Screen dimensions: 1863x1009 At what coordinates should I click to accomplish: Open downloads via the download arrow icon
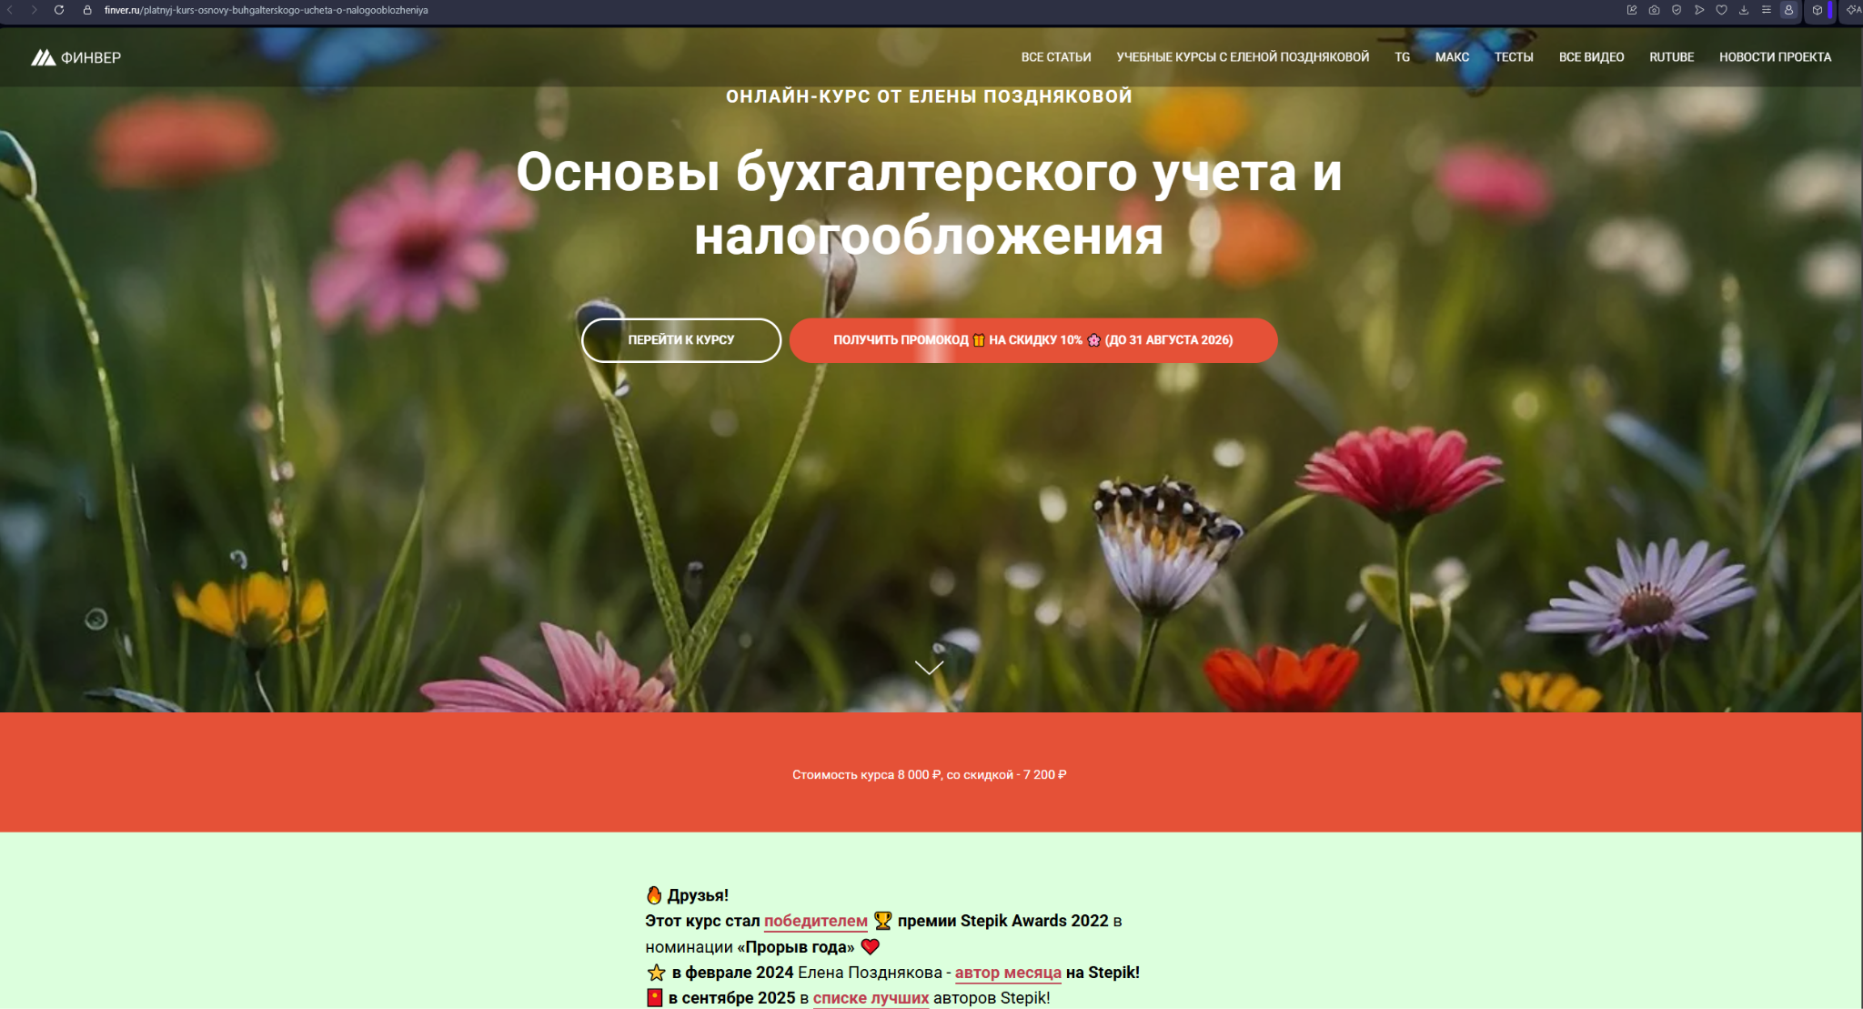(1744, 10)
